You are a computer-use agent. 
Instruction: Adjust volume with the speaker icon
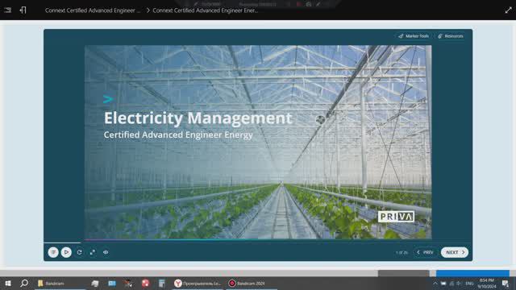click(x=106, y=252)
